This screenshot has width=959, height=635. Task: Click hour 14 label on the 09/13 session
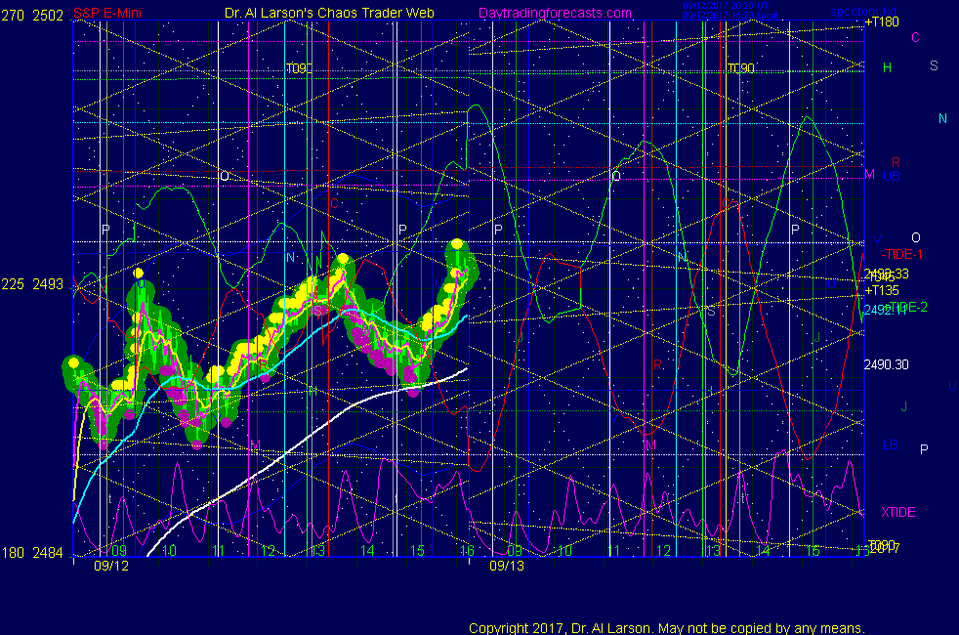coord(763,551)
